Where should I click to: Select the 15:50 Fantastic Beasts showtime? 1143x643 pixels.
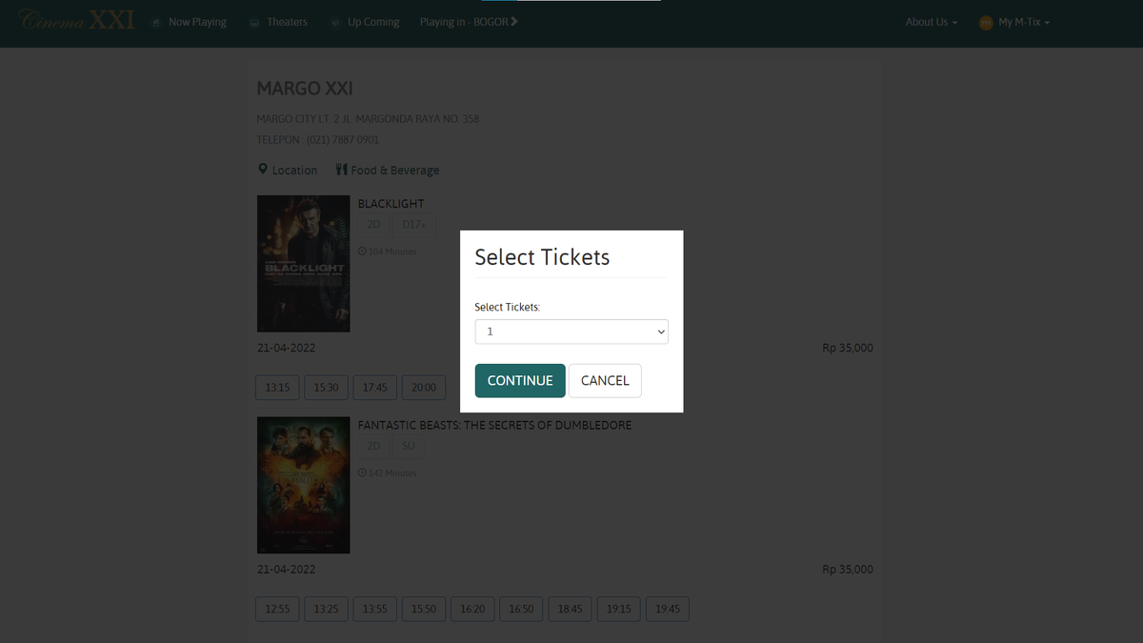(x=424, y=609)
